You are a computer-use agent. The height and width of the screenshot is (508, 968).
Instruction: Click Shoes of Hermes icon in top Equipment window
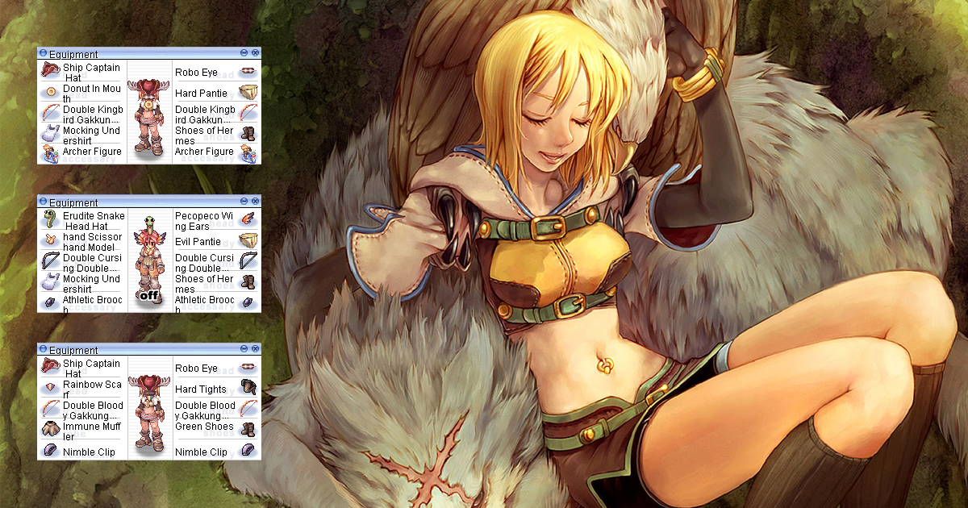(248, 133)
